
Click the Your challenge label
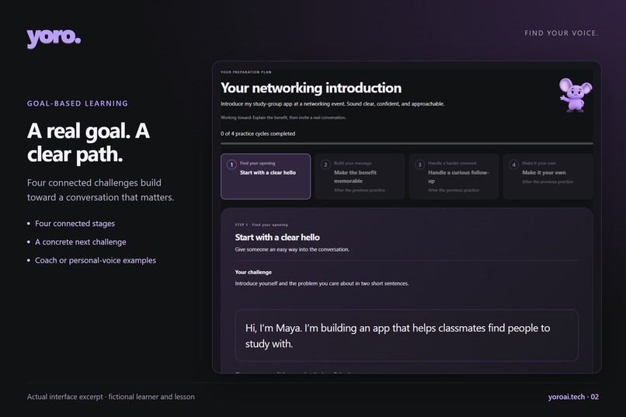pyautogui.click(x=253, y=272)
